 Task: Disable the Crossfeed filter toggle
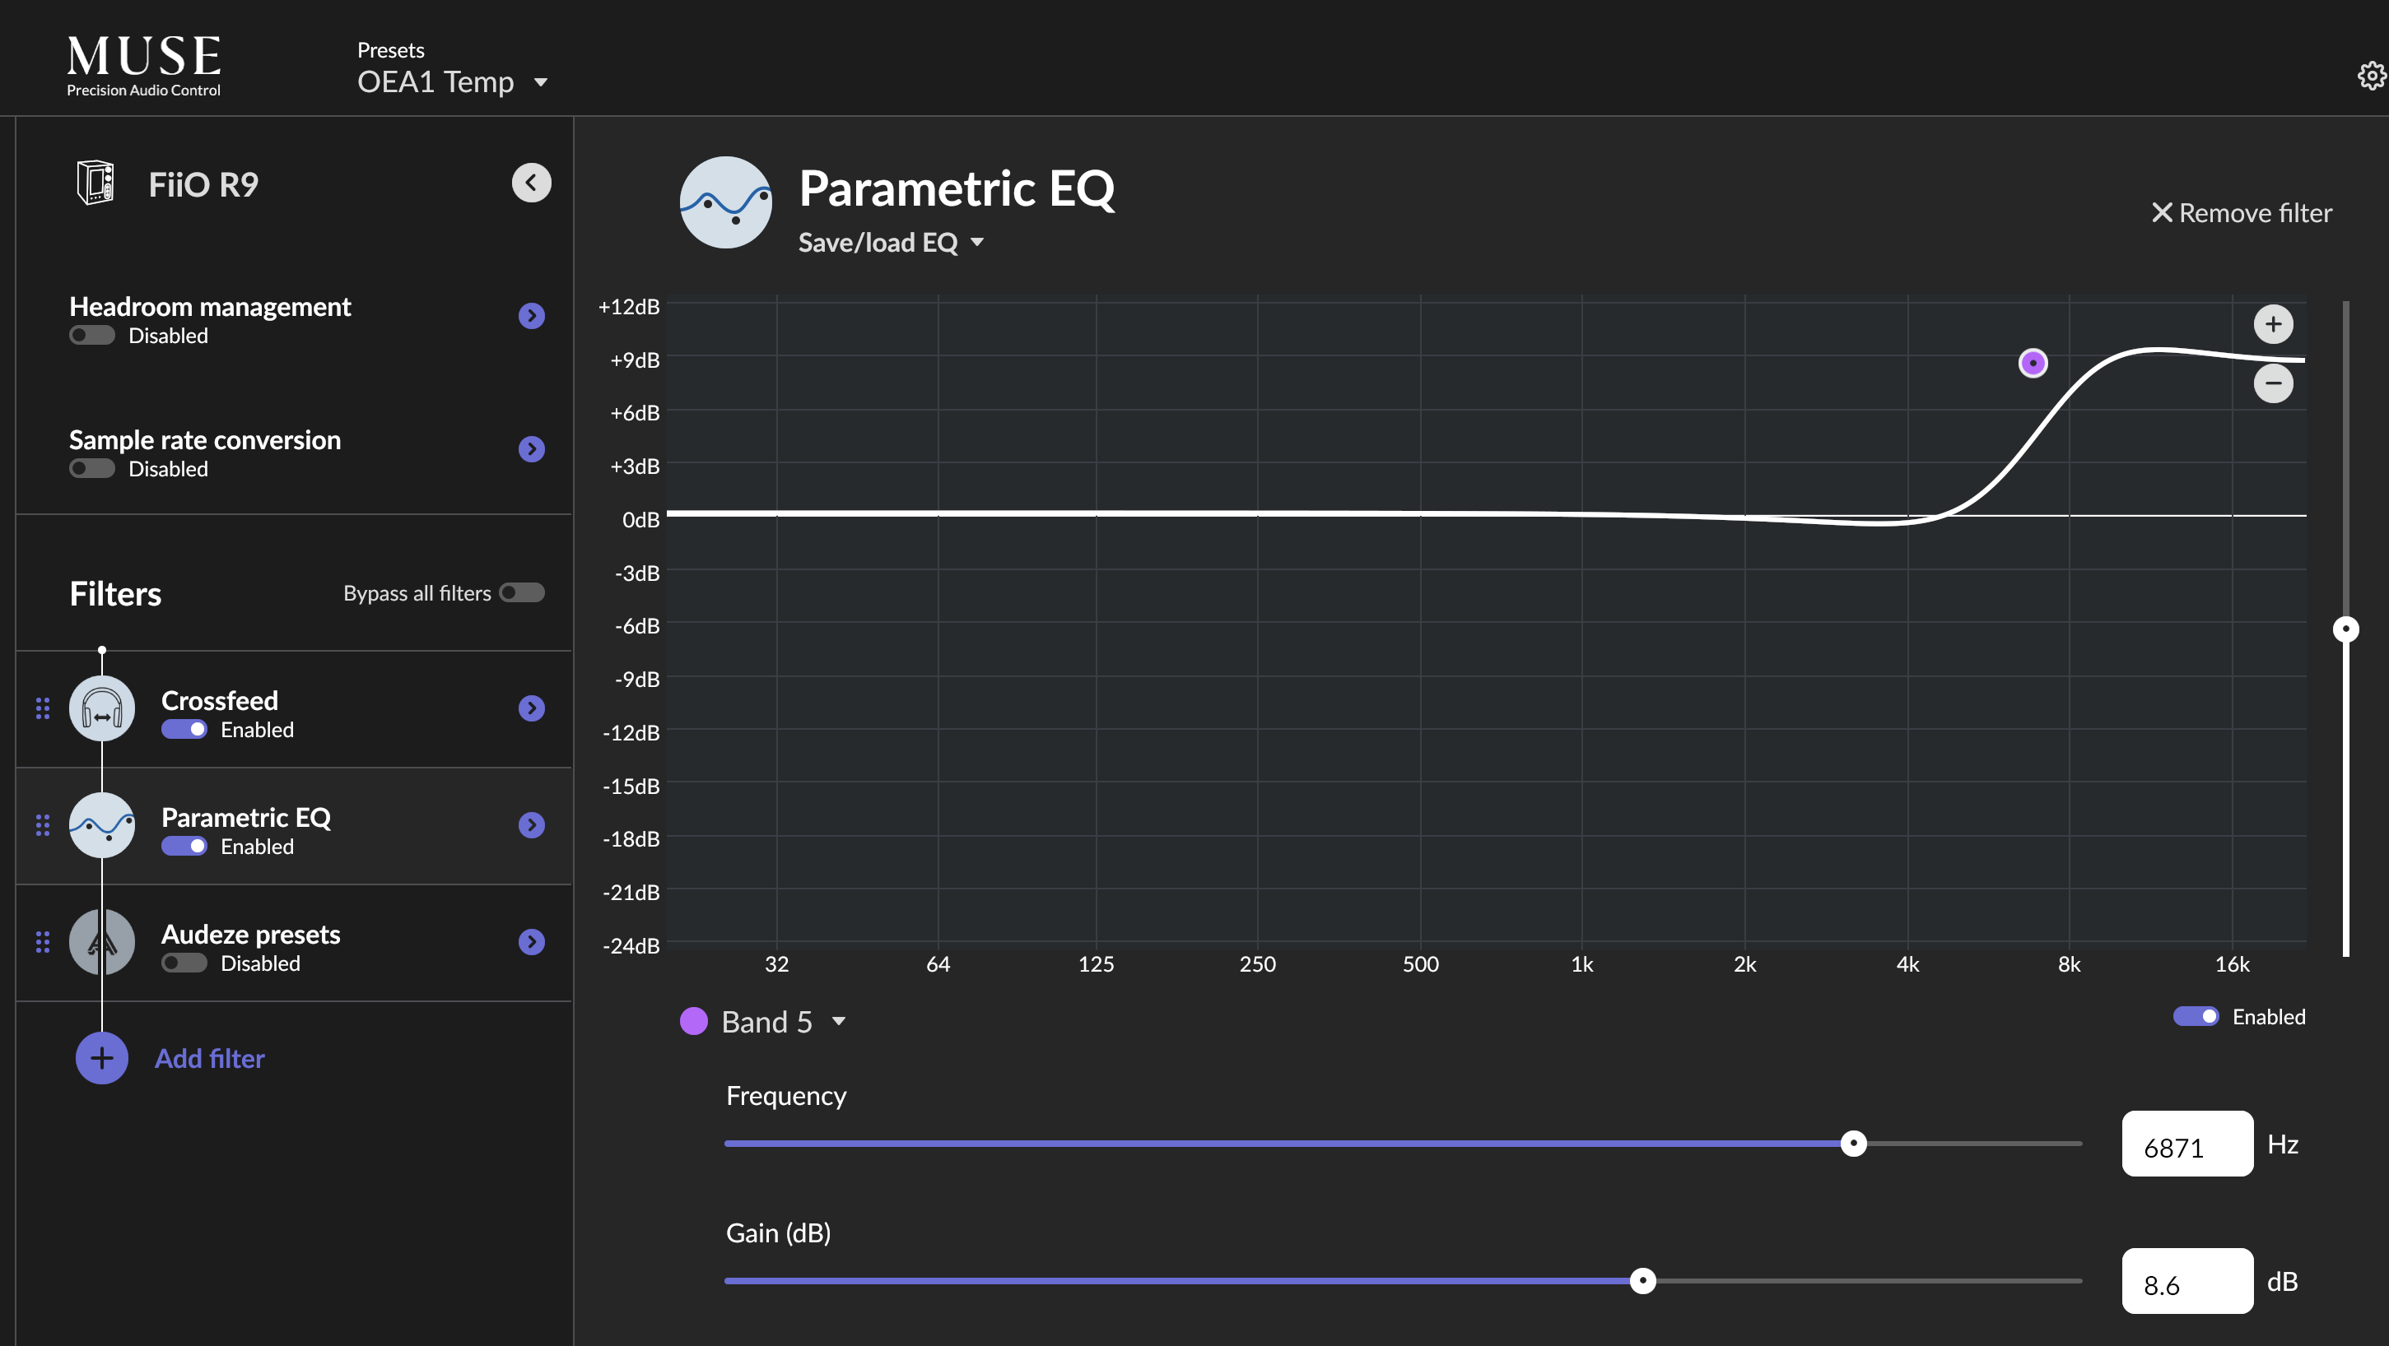tap(184, 730)
